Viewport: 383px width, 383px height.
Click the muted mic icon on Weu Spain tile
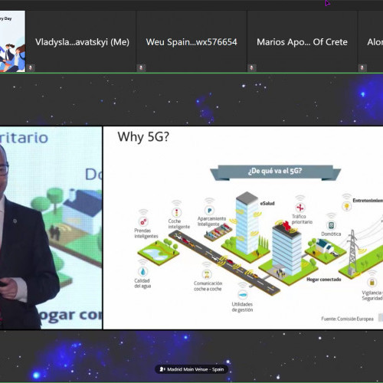tap(141, 68)
